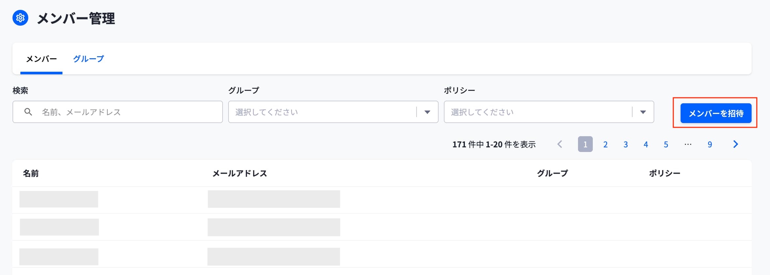770x275 pixels.
Task: Click the magnifying glass search icon
Action: (x=28, y=112)
